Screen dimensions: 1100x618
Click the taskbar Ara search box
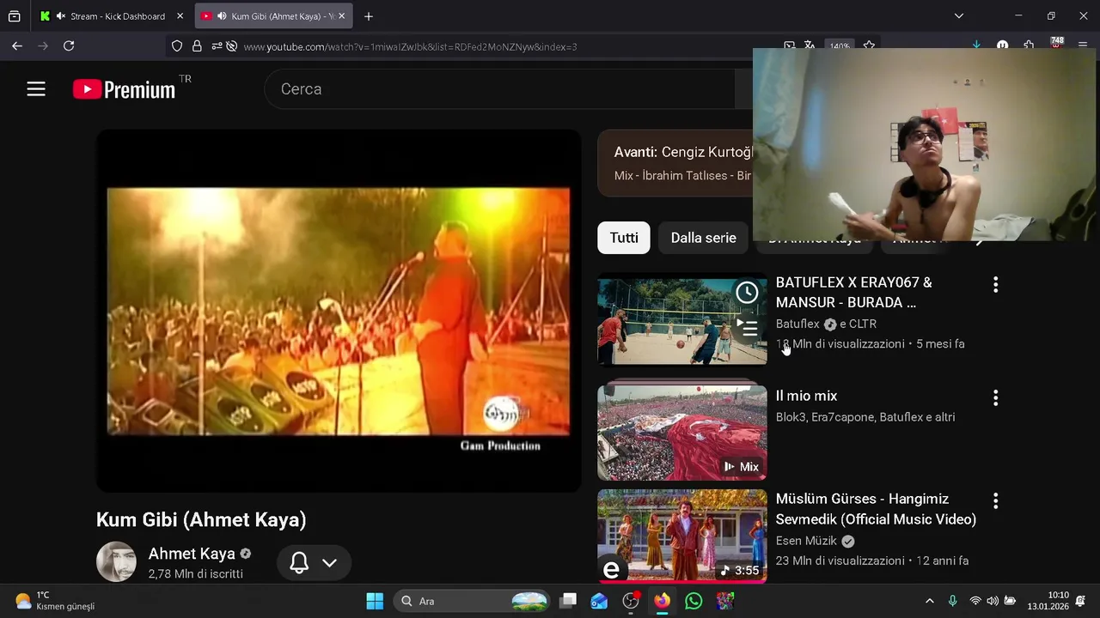coord(473,601)
